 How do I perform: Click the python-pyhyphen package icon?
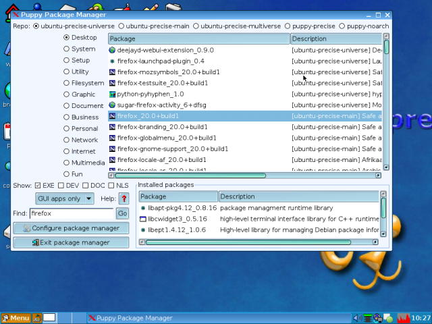(112, 94)
